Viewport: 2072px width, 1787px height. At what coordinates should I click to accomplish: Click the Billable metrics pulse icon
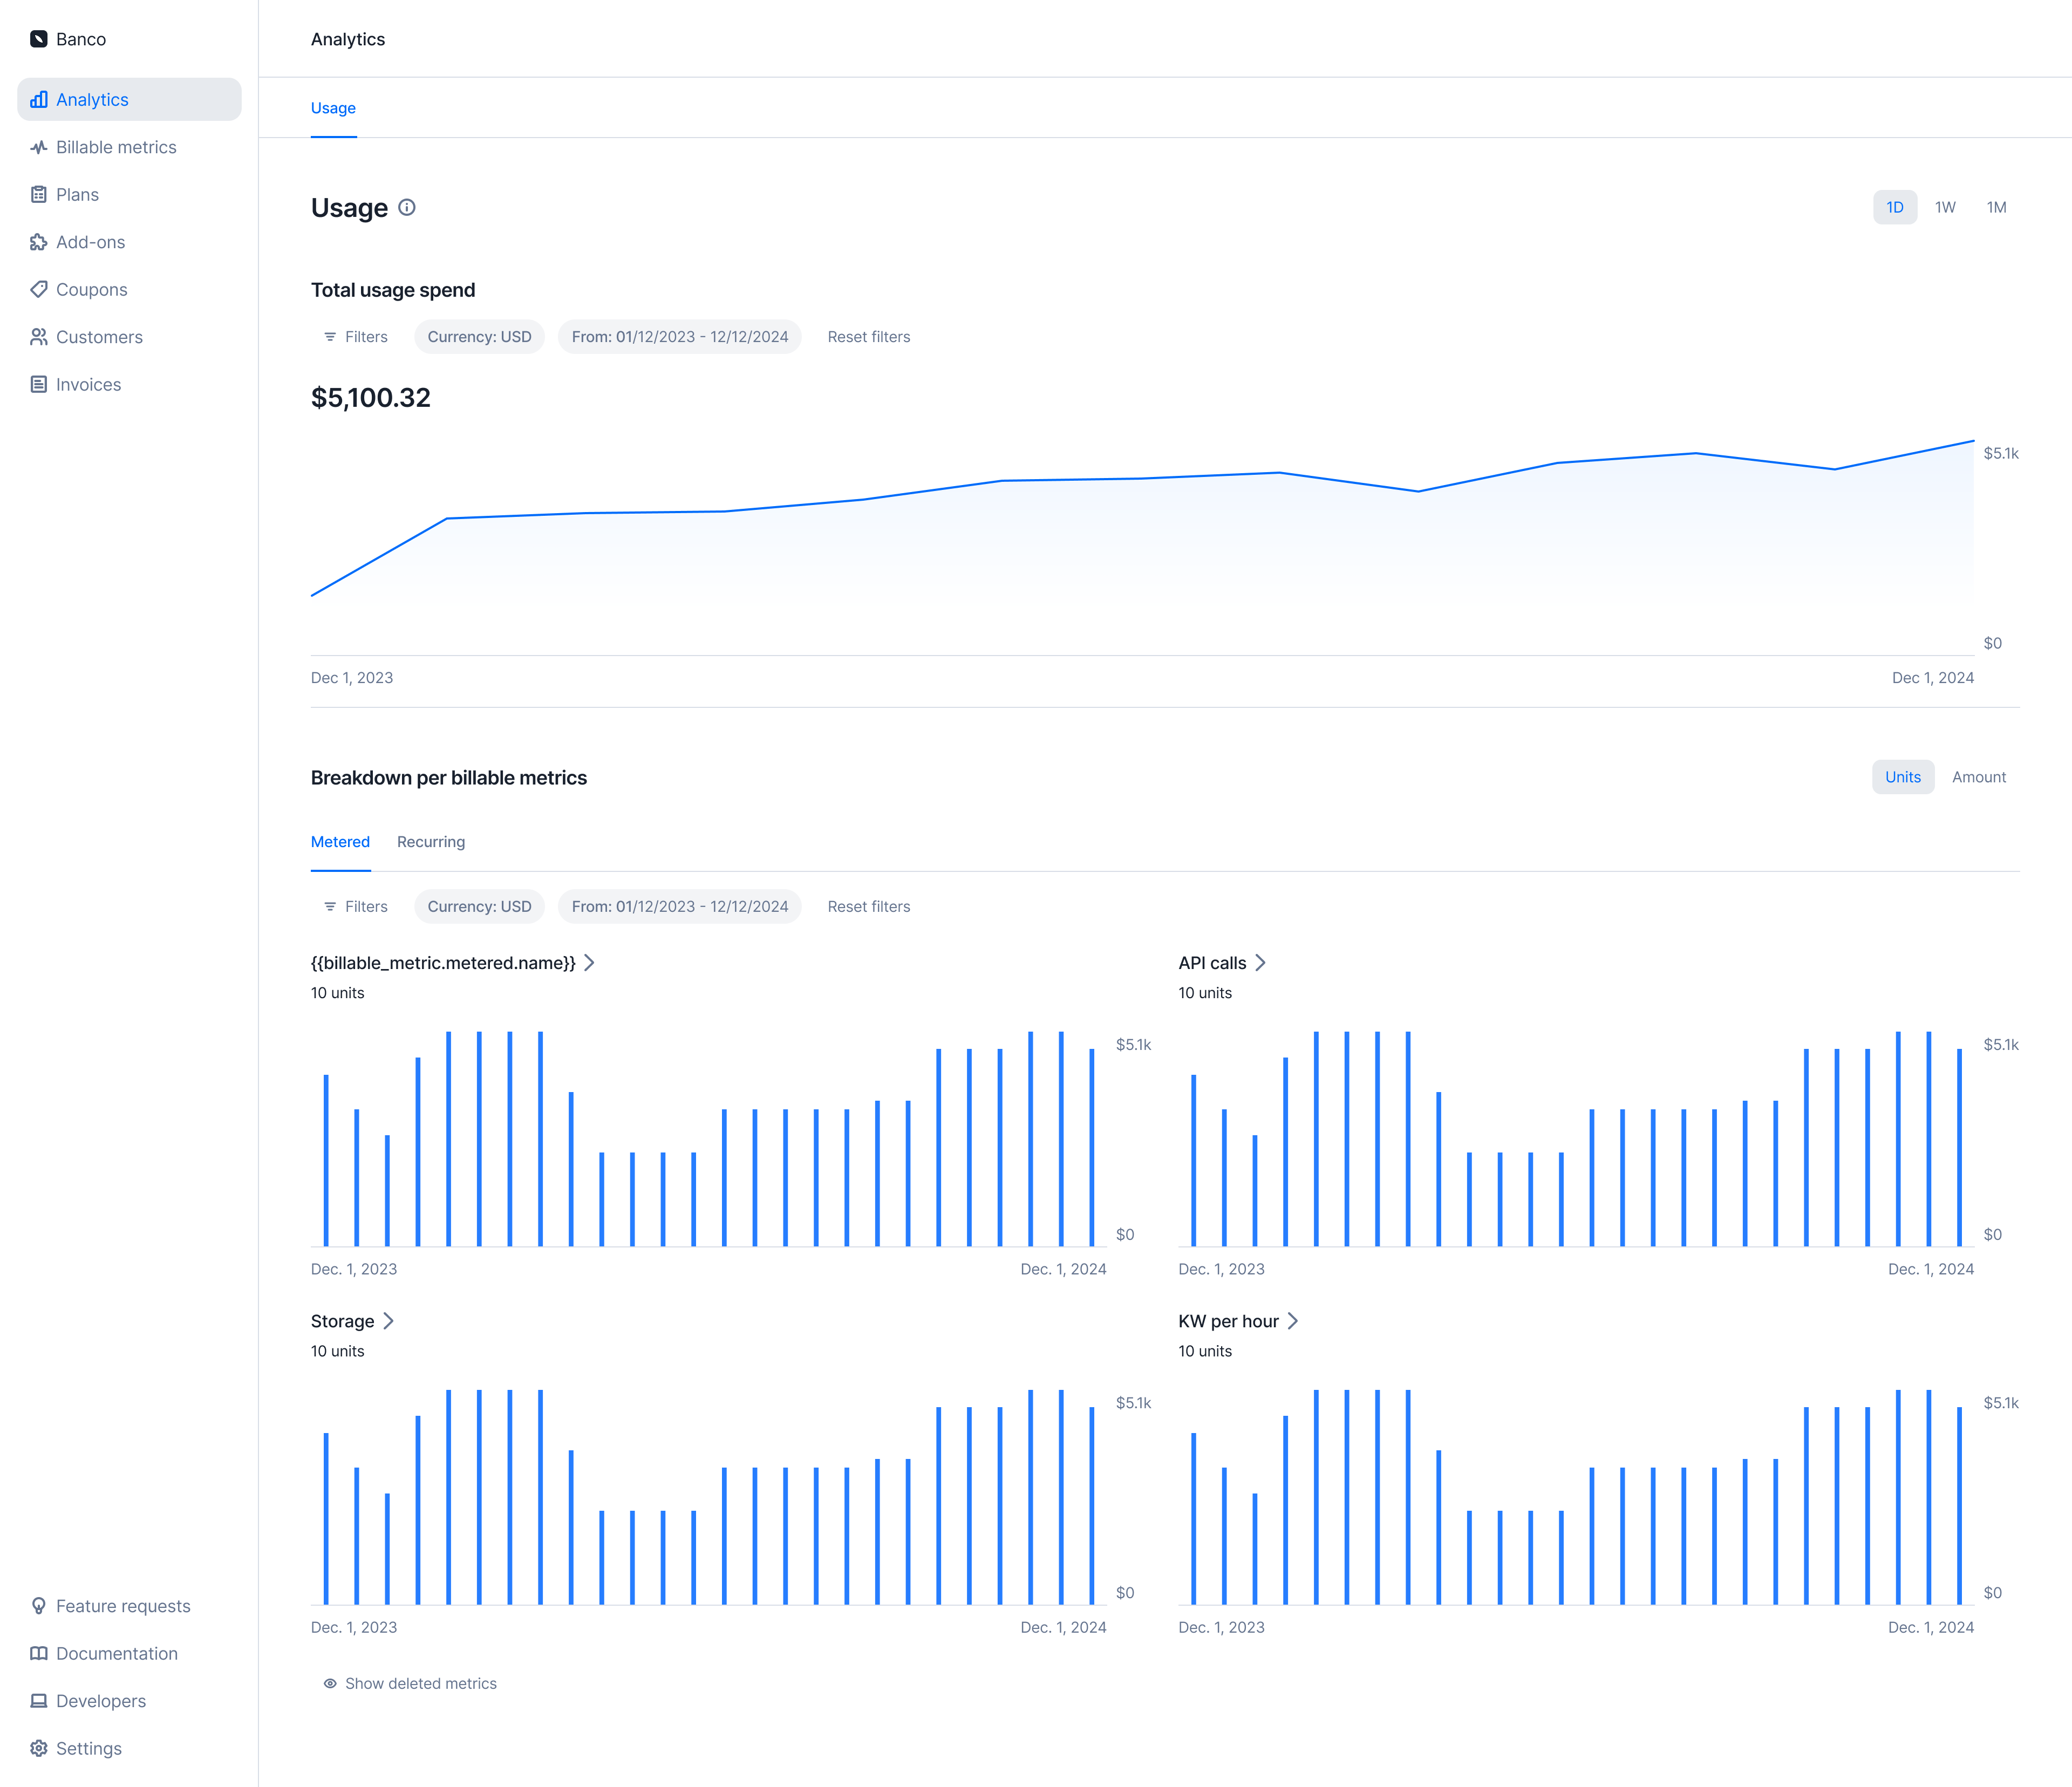39,147
